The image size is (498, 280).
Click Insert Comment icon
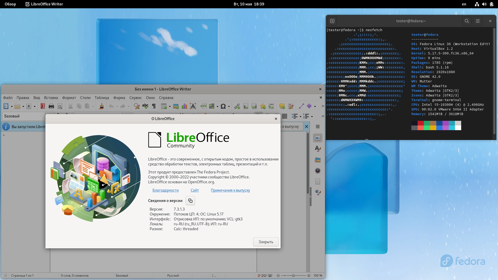click(282, 106)
